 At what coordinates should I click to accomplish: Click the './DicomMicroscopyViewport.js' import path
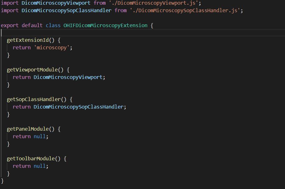tap(155, 3)
